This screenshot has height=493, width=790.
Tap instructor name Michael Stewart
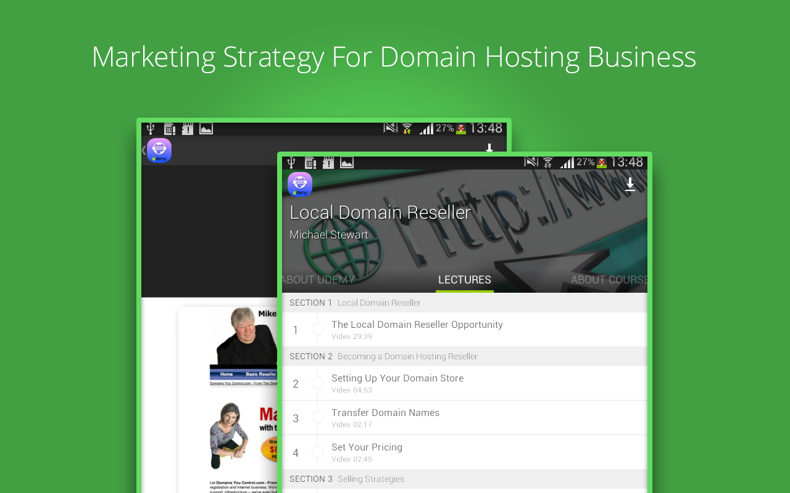coord(329,235)
